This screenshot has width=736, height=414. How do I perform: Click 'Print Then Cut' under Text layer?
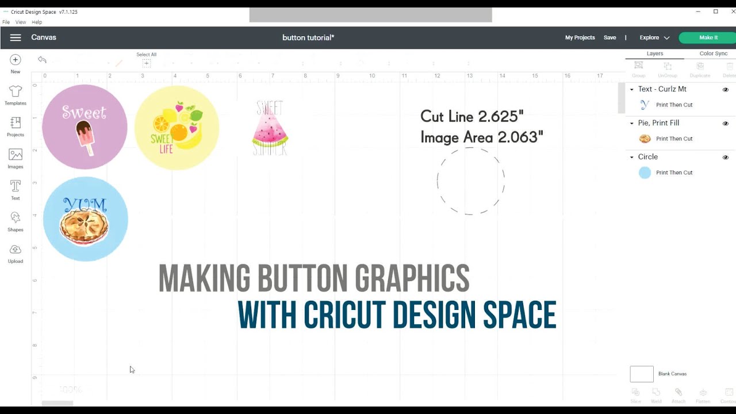coord(674,105)
